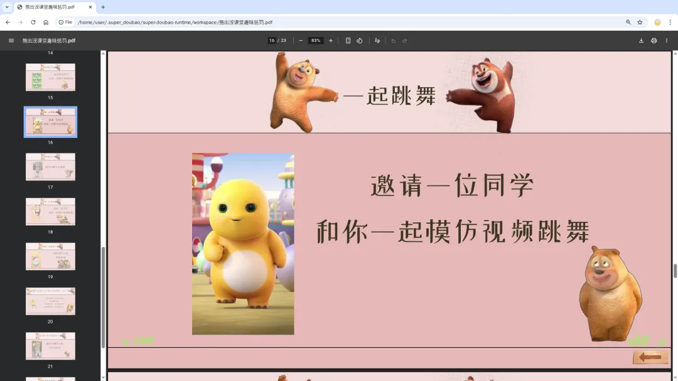Click the PDF title 熊出没课堂趣味惩罚.pdf in toolbar
The width and height of the screenshot is (678, 381).
[49, 41]
